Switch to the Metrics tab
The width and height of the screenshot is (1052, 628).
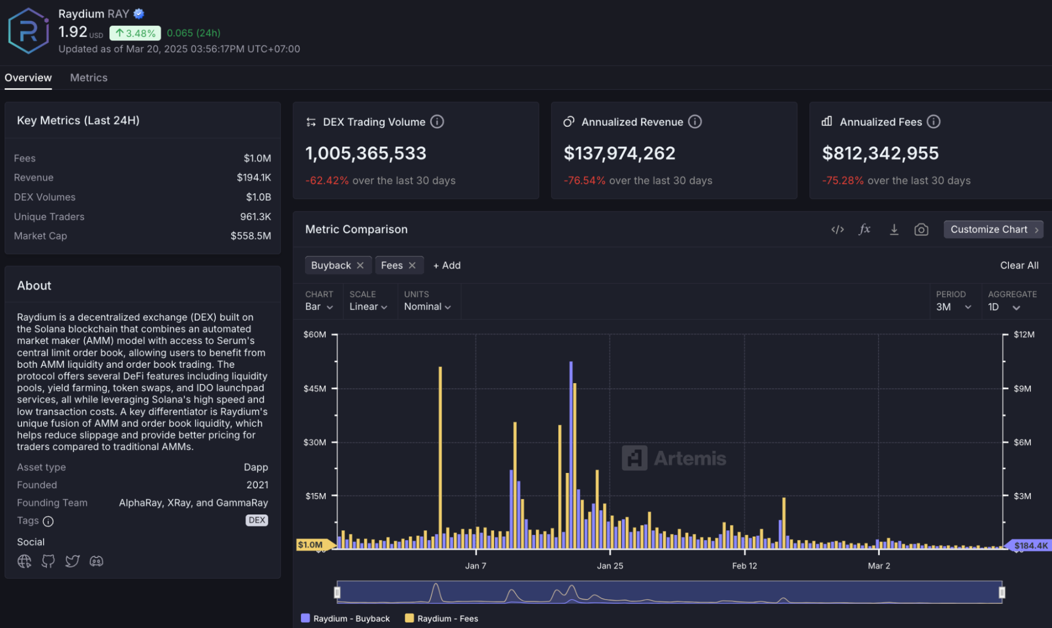pos(89,78)
